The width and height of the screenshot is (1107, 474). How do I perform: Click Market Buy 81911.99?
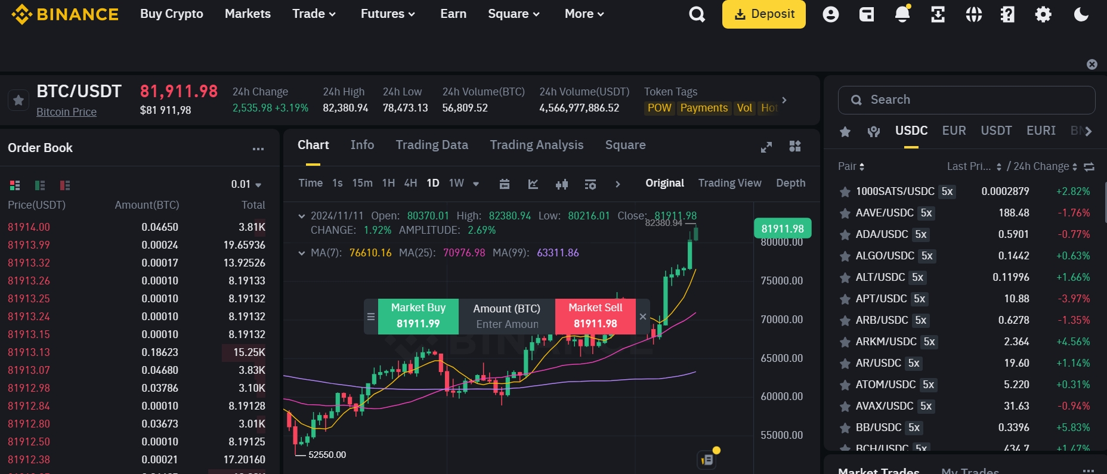click(x=418, y=316)
